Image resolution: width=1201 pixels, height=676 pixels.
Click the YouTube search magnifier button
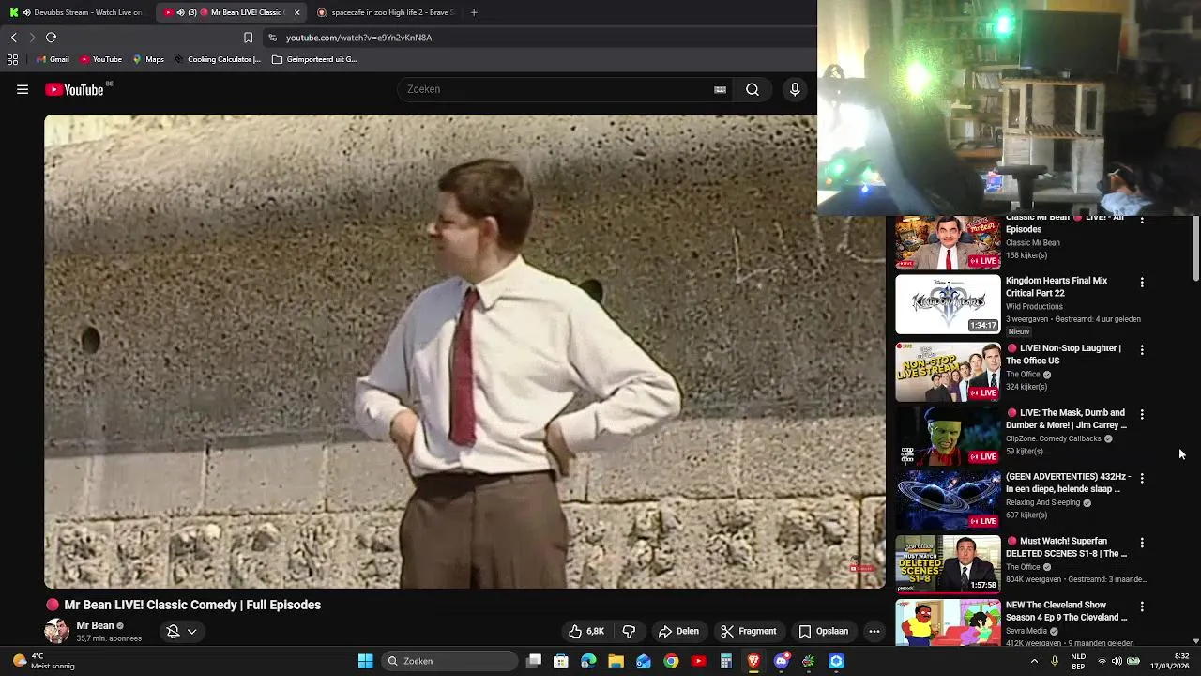click(753, 89)
